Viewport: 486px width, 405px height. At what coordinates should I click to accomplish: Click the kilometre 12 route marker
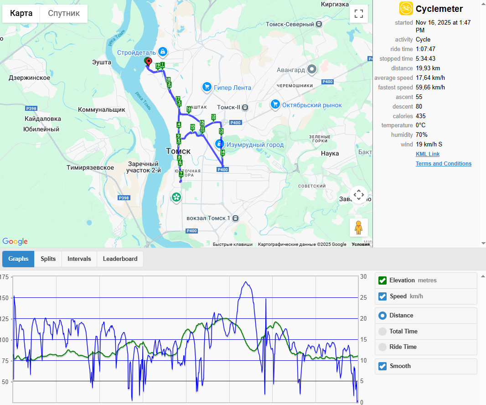[x=213, y=117]
